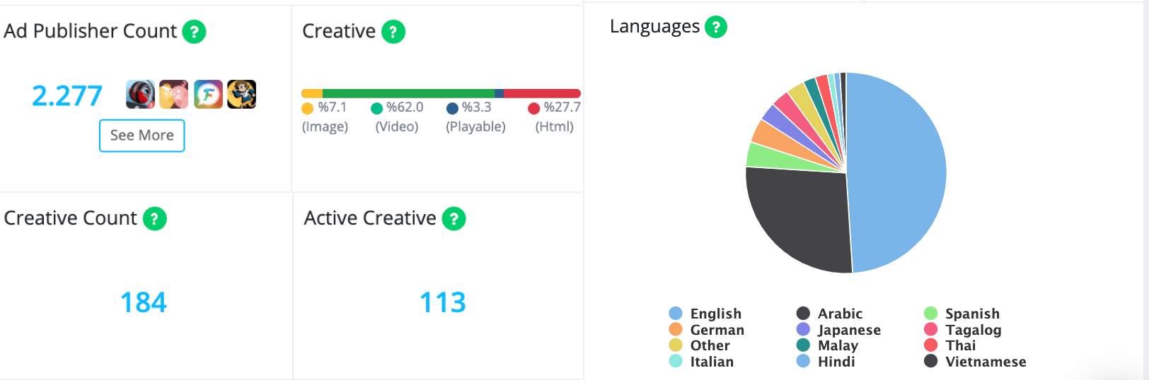This screenshot has height=380, width=1149.
Task: Toggle German in the languages legend
Action: pyautogui.click(x=707, y=330)
